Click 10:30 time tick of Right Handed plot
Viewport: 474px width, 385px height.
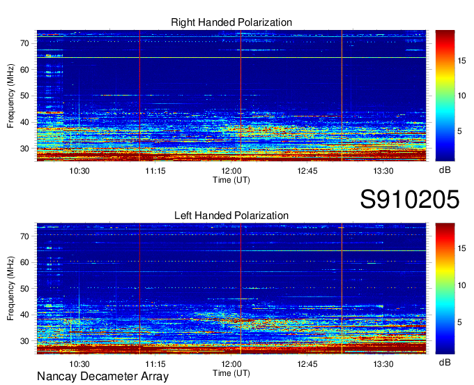pos(79,171)
